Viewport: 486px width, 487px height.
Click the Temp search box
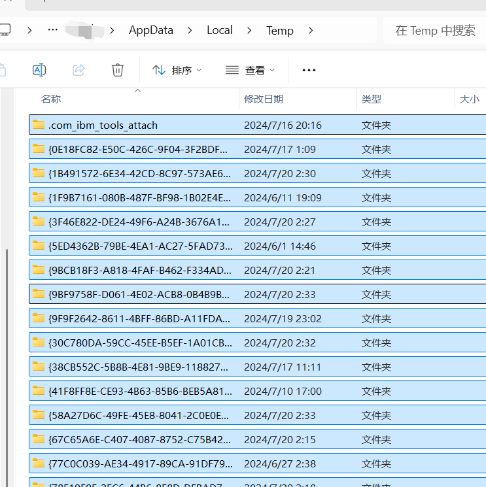[x=435, y=31]
